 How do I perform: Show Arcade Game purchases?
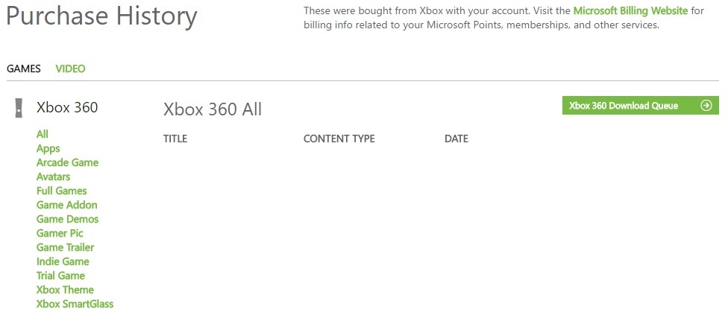[x=67, y=162]
